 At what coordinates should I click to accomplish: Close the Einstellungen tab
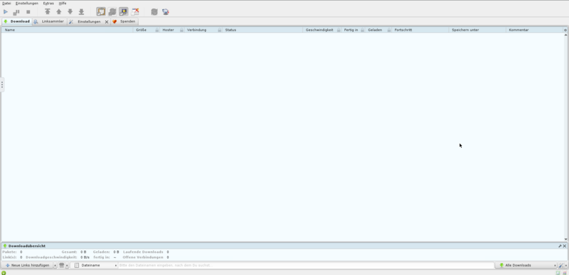[107, 22]
